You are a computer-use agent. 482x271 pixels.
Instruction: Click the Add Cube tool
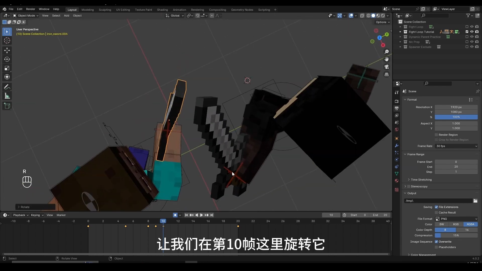[7, 106]
